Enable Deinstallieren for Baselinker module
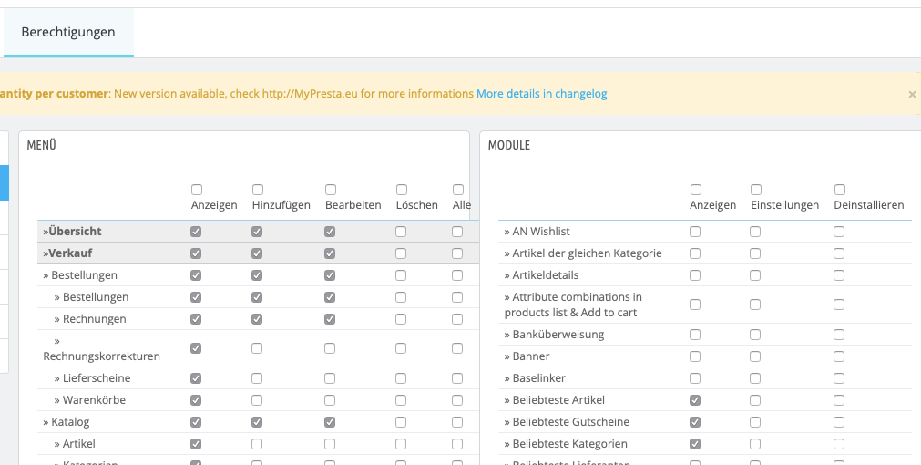Image resolution: width=921 pixels, height=465 pixels. pos(839,378)
